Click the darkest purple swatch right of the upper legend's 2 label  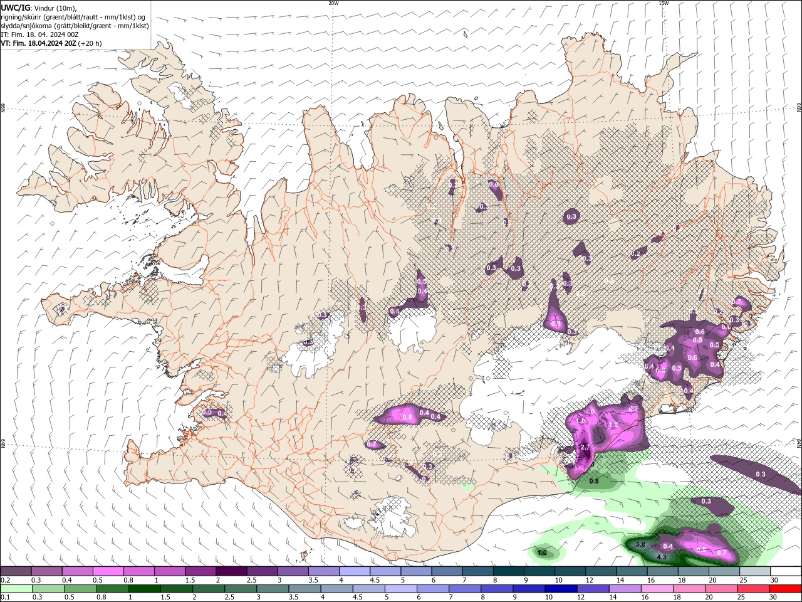point(231,571)
